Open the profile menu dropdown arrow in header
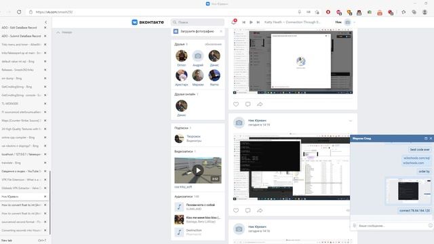This screenshot has height=244, width=434. click(354, 22)
